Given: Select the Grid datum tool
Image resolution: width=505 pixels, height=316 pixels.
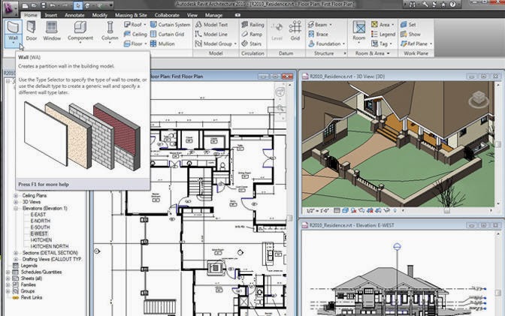Looking at the screenshot, I should point(295,32).
